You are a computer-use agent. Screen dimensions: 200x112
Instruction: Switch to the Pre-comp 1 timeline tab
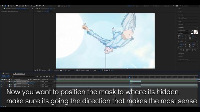point(20,73)
